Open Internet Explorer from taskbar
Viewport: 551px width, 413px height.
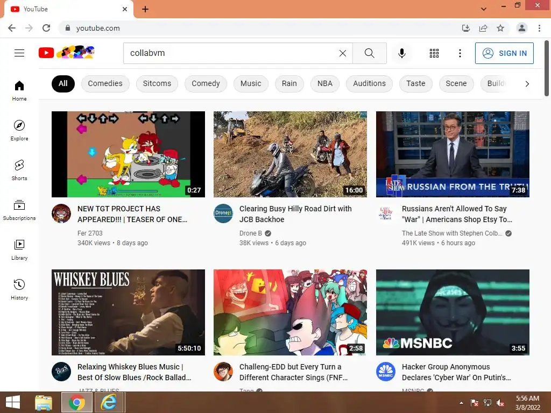pos(109,402)
